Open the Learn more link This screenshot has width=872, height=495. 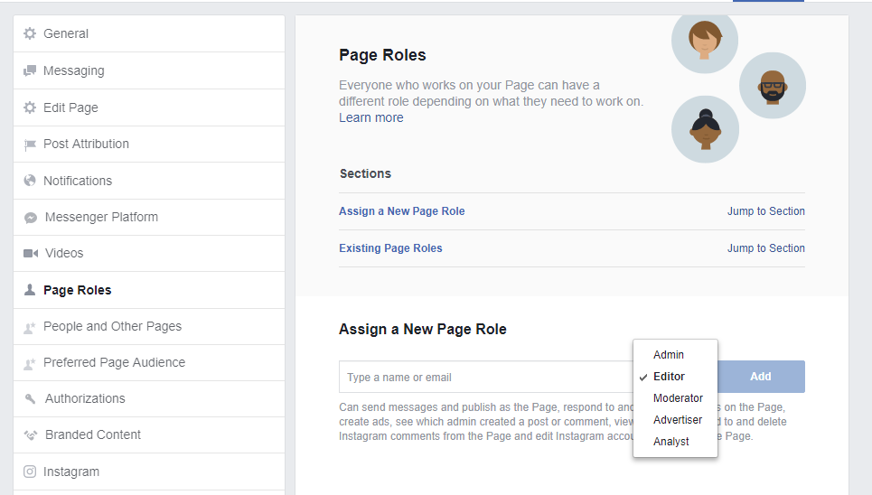tap(371, 118)
